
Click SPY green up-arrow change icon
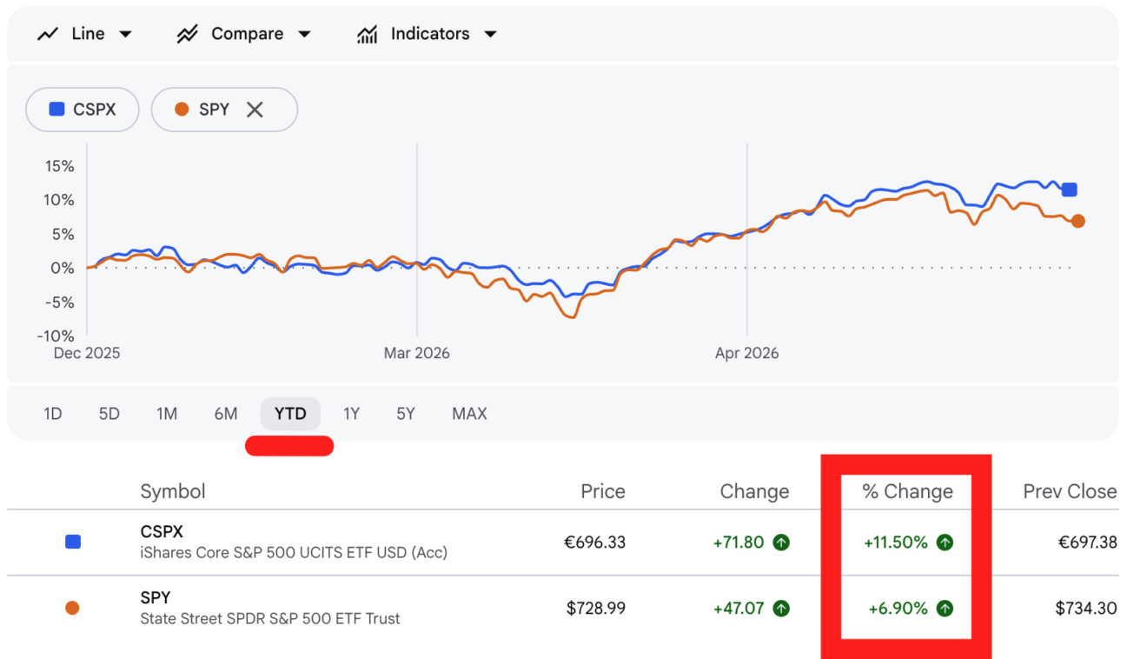click(x=781, y=609)
